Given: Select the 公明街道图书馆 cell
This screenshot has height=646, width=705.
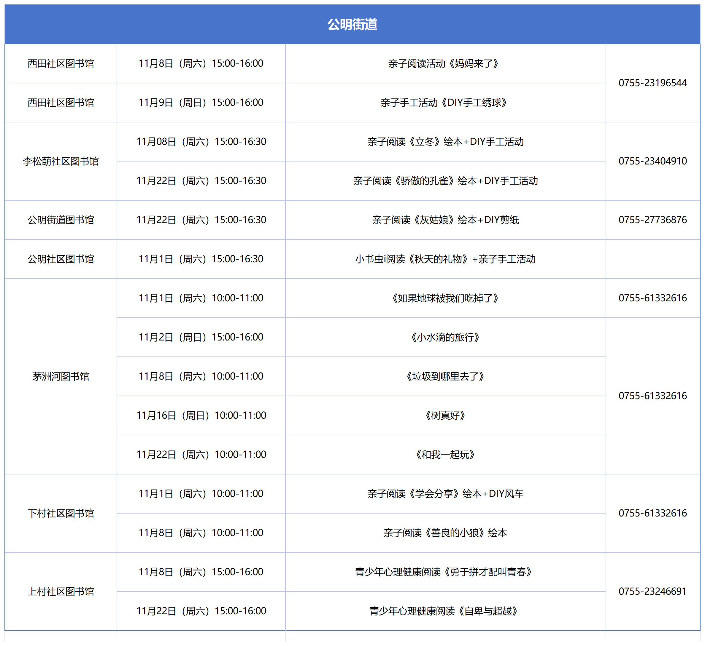Looking at the screenshot, I should [x=61, y=220].
